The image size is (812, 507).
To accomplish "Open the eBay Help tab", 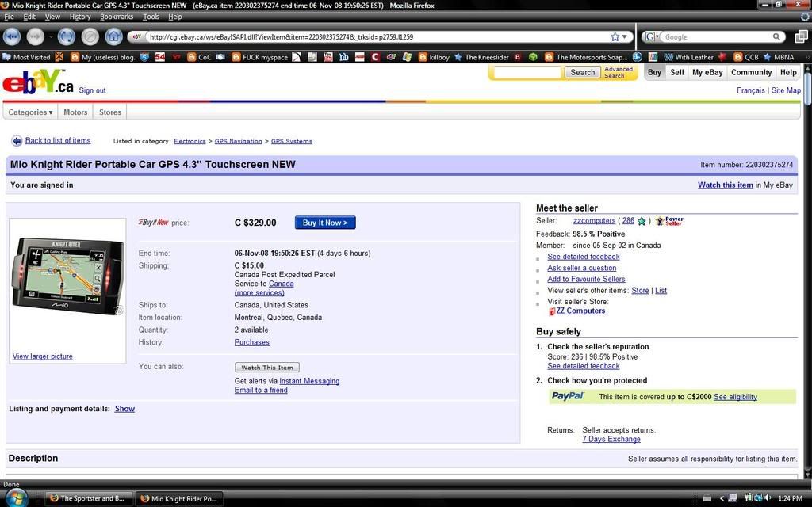I will [788, 72].
